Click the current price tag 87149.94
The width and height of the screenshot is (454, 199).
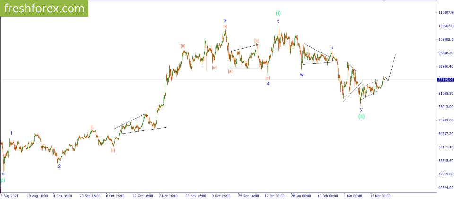click(x=445, y=80)
